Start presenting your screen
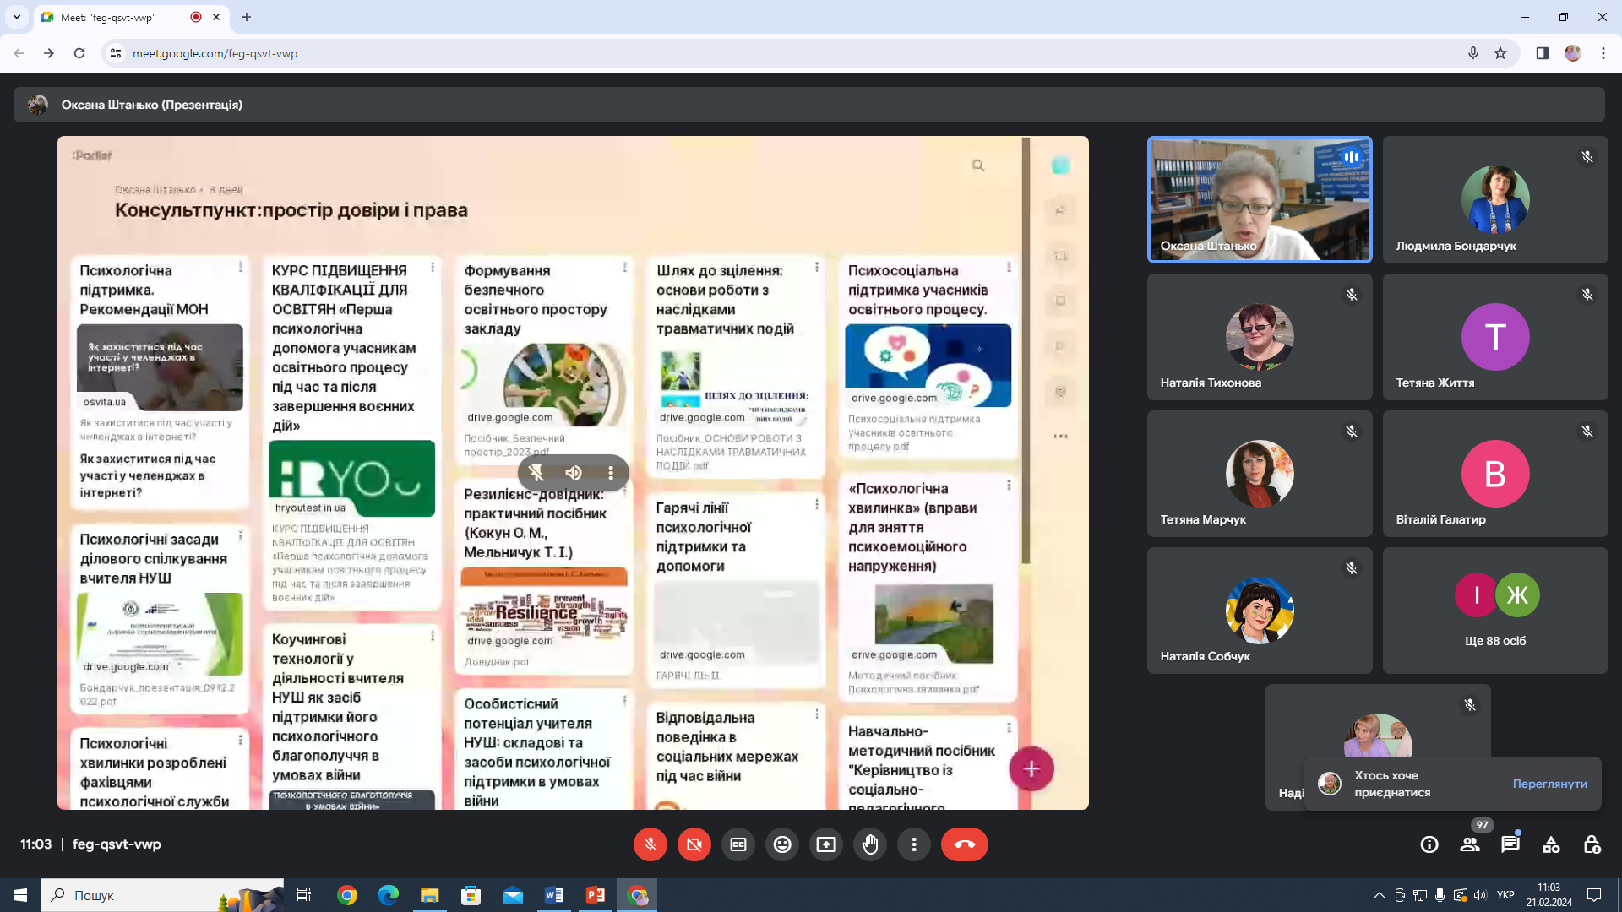Image resolution: width=1622 pixels, height=912 pixels. click(x=826, y=844)
